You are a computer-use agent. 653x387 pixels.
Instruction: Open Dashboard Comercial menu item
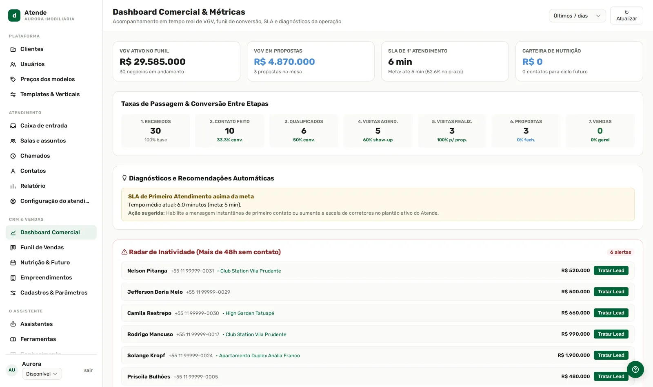pyautogui.click(x=51, y=232)
